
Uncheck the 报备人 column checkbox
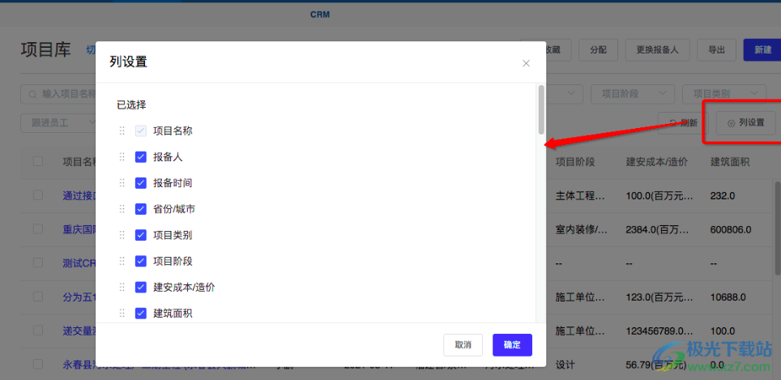(x=141, y=157)
